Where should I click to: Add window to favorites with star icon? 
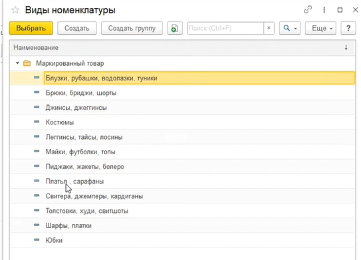pos(15,10)
